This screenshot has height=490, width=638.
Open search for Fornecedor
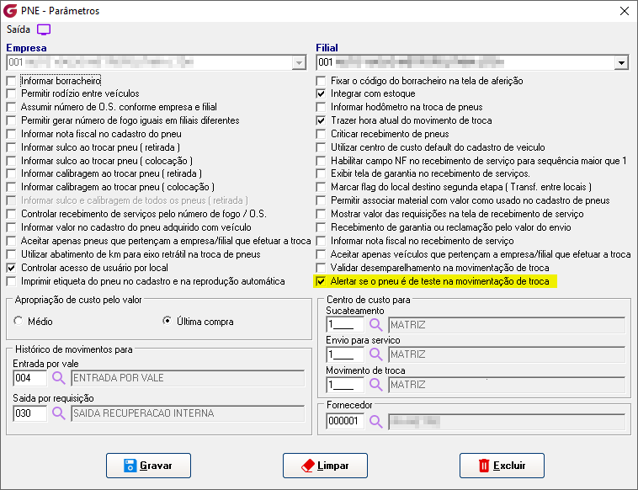(x=376, y=421)
